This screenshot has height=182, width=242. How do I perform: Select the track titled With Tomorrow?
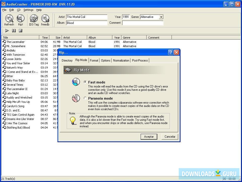point(16,55)
